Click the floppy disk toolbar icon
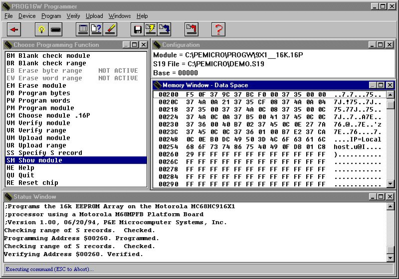Screen dimensions: 399x279 (137, 30)
